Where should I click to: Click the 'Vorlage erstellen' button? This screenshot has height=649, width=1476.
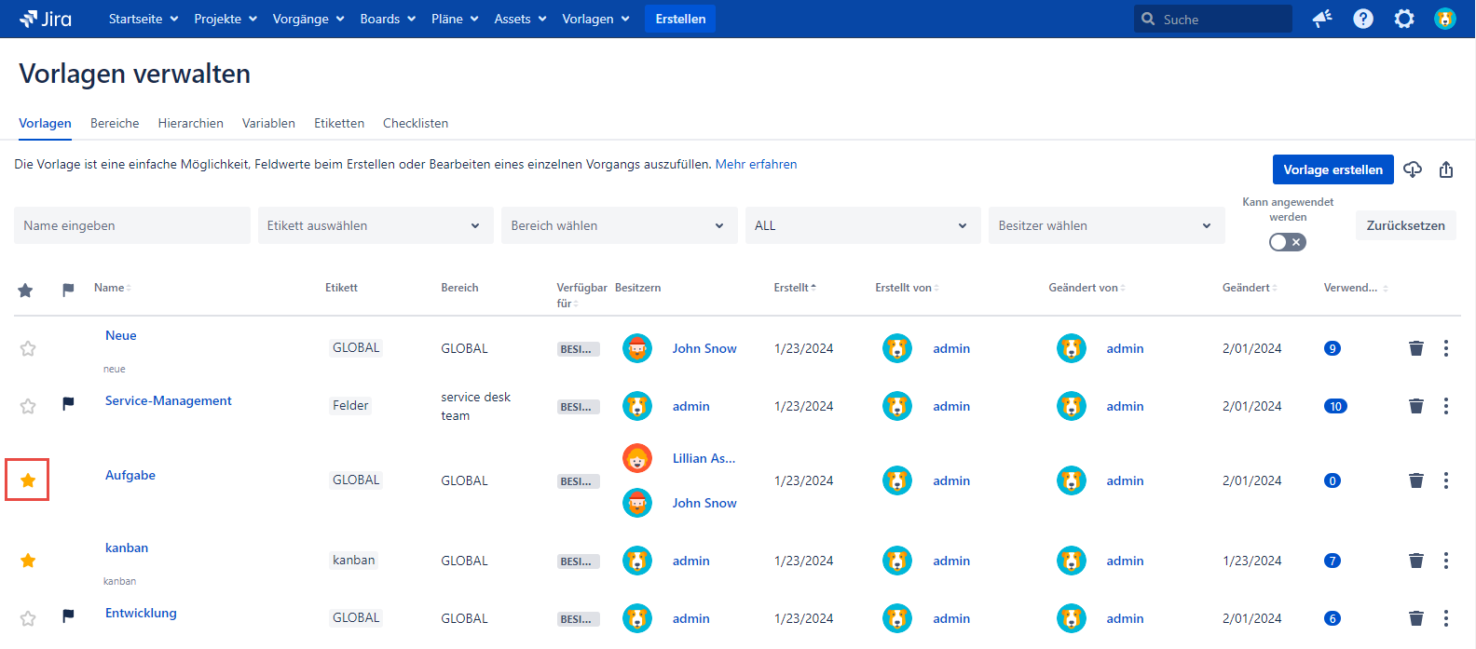(1332, 169)
